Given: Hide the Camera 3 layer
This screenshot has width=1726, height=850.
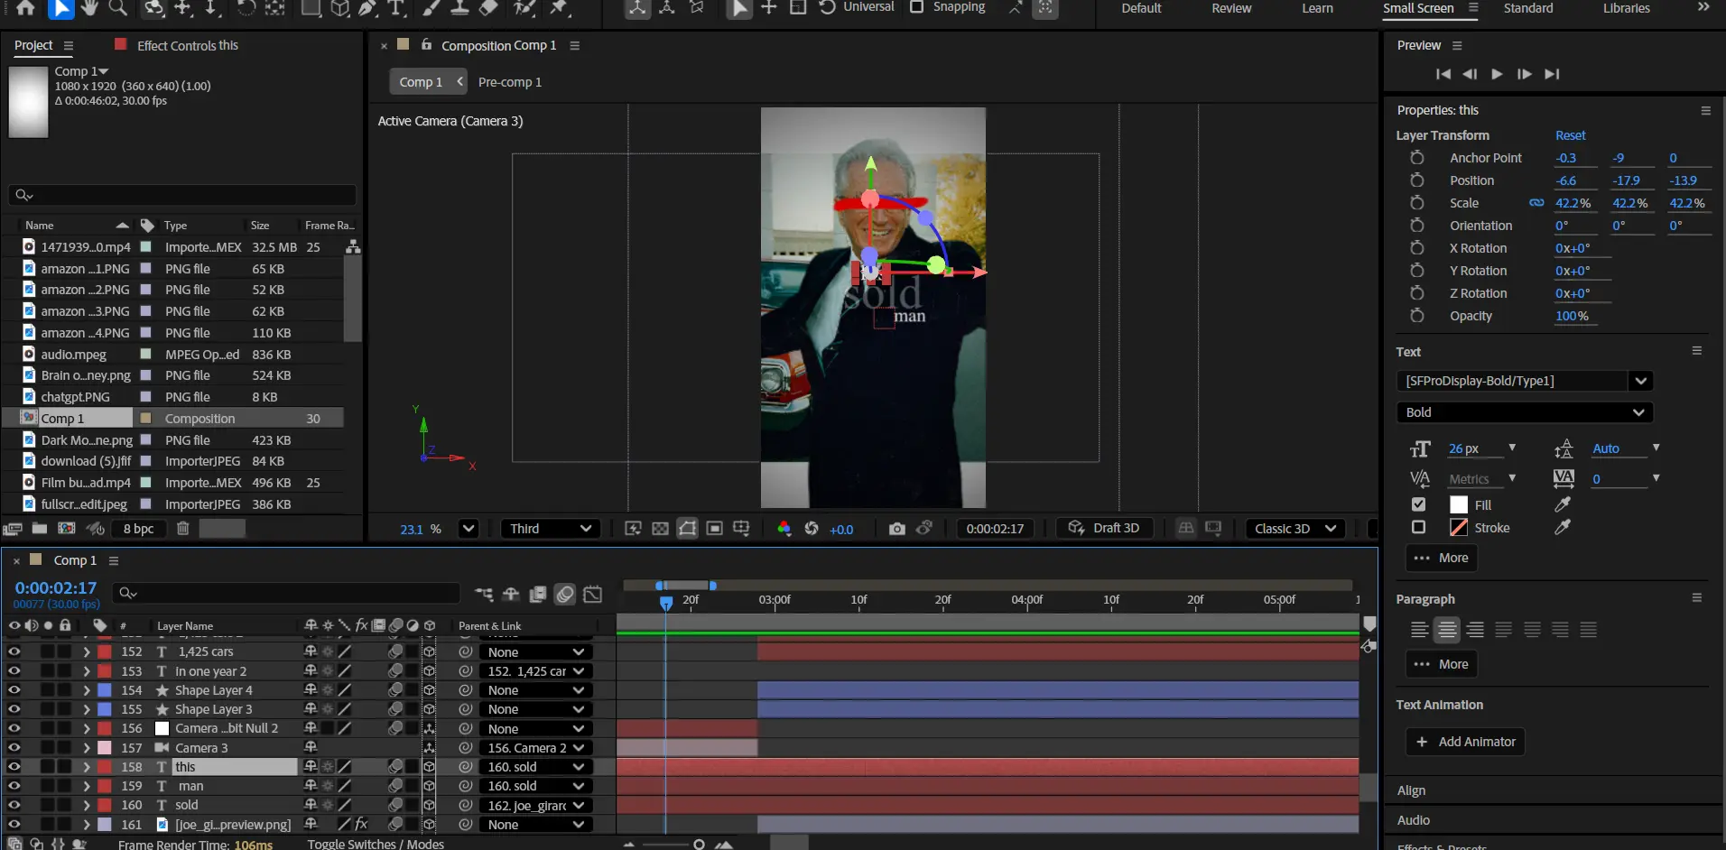Looking at the screenshot, I should tap(14, 747).
